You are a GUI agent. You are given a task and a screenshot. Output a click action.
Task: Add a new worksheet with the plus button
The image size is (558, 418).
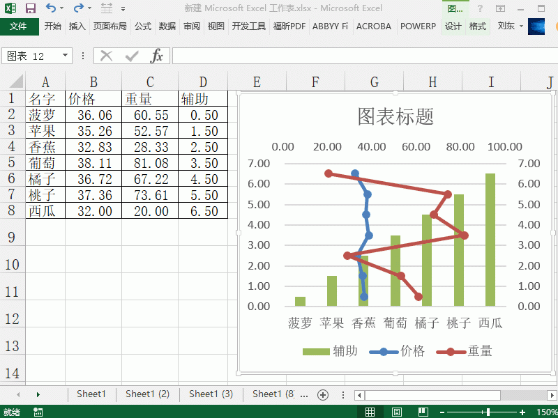coord(322,394)
